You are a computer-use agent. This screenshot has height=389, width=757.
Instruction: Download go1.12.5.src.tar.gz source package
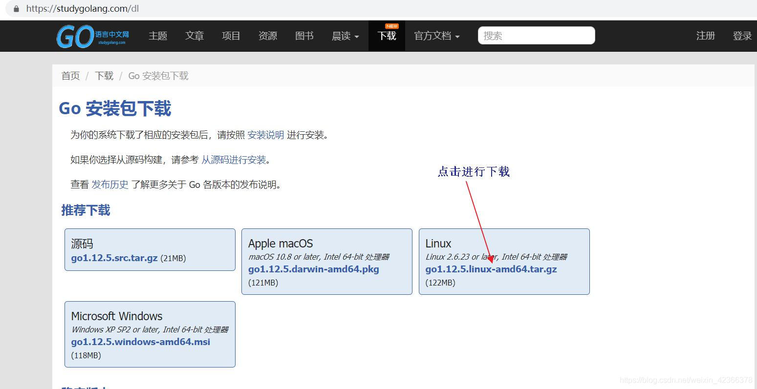point(114,258)
